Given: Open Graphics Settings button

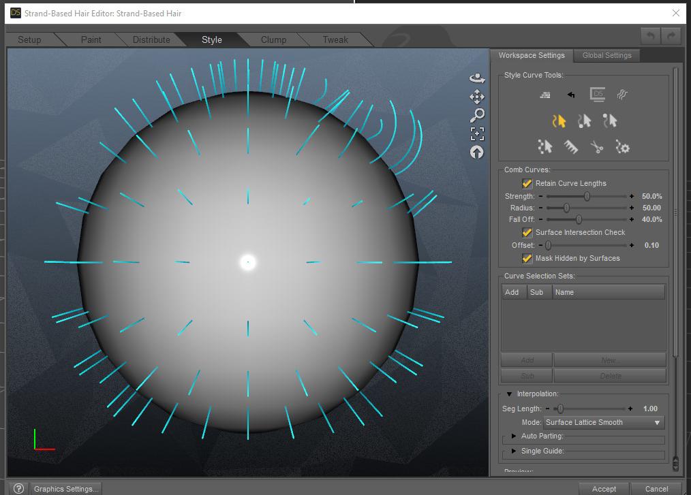Looking at the screenshot, I should coord(66,489).
